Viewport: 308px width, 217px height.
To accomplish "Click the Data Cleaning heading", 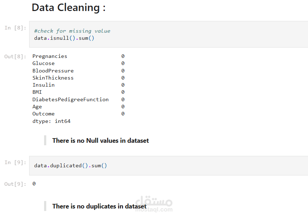I will [69, 7].
